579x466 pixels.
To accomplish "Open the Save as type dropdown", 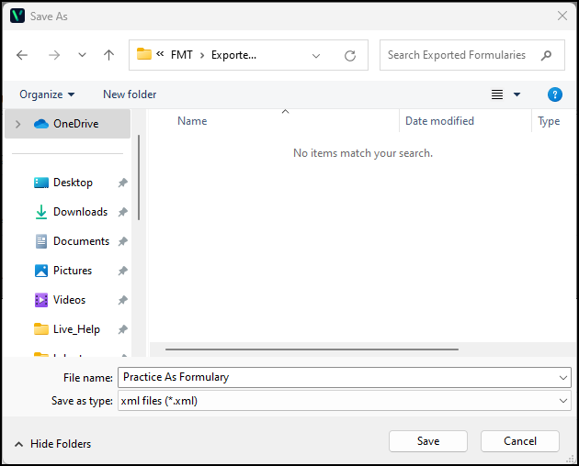I will click(x=562, y=401).
